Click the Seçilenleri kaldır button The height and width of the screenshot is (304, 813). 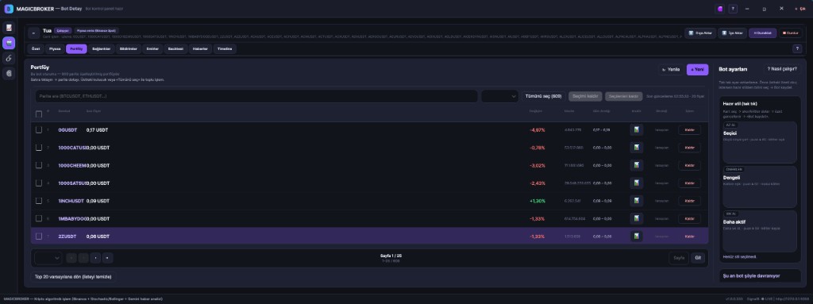point(624,96)
